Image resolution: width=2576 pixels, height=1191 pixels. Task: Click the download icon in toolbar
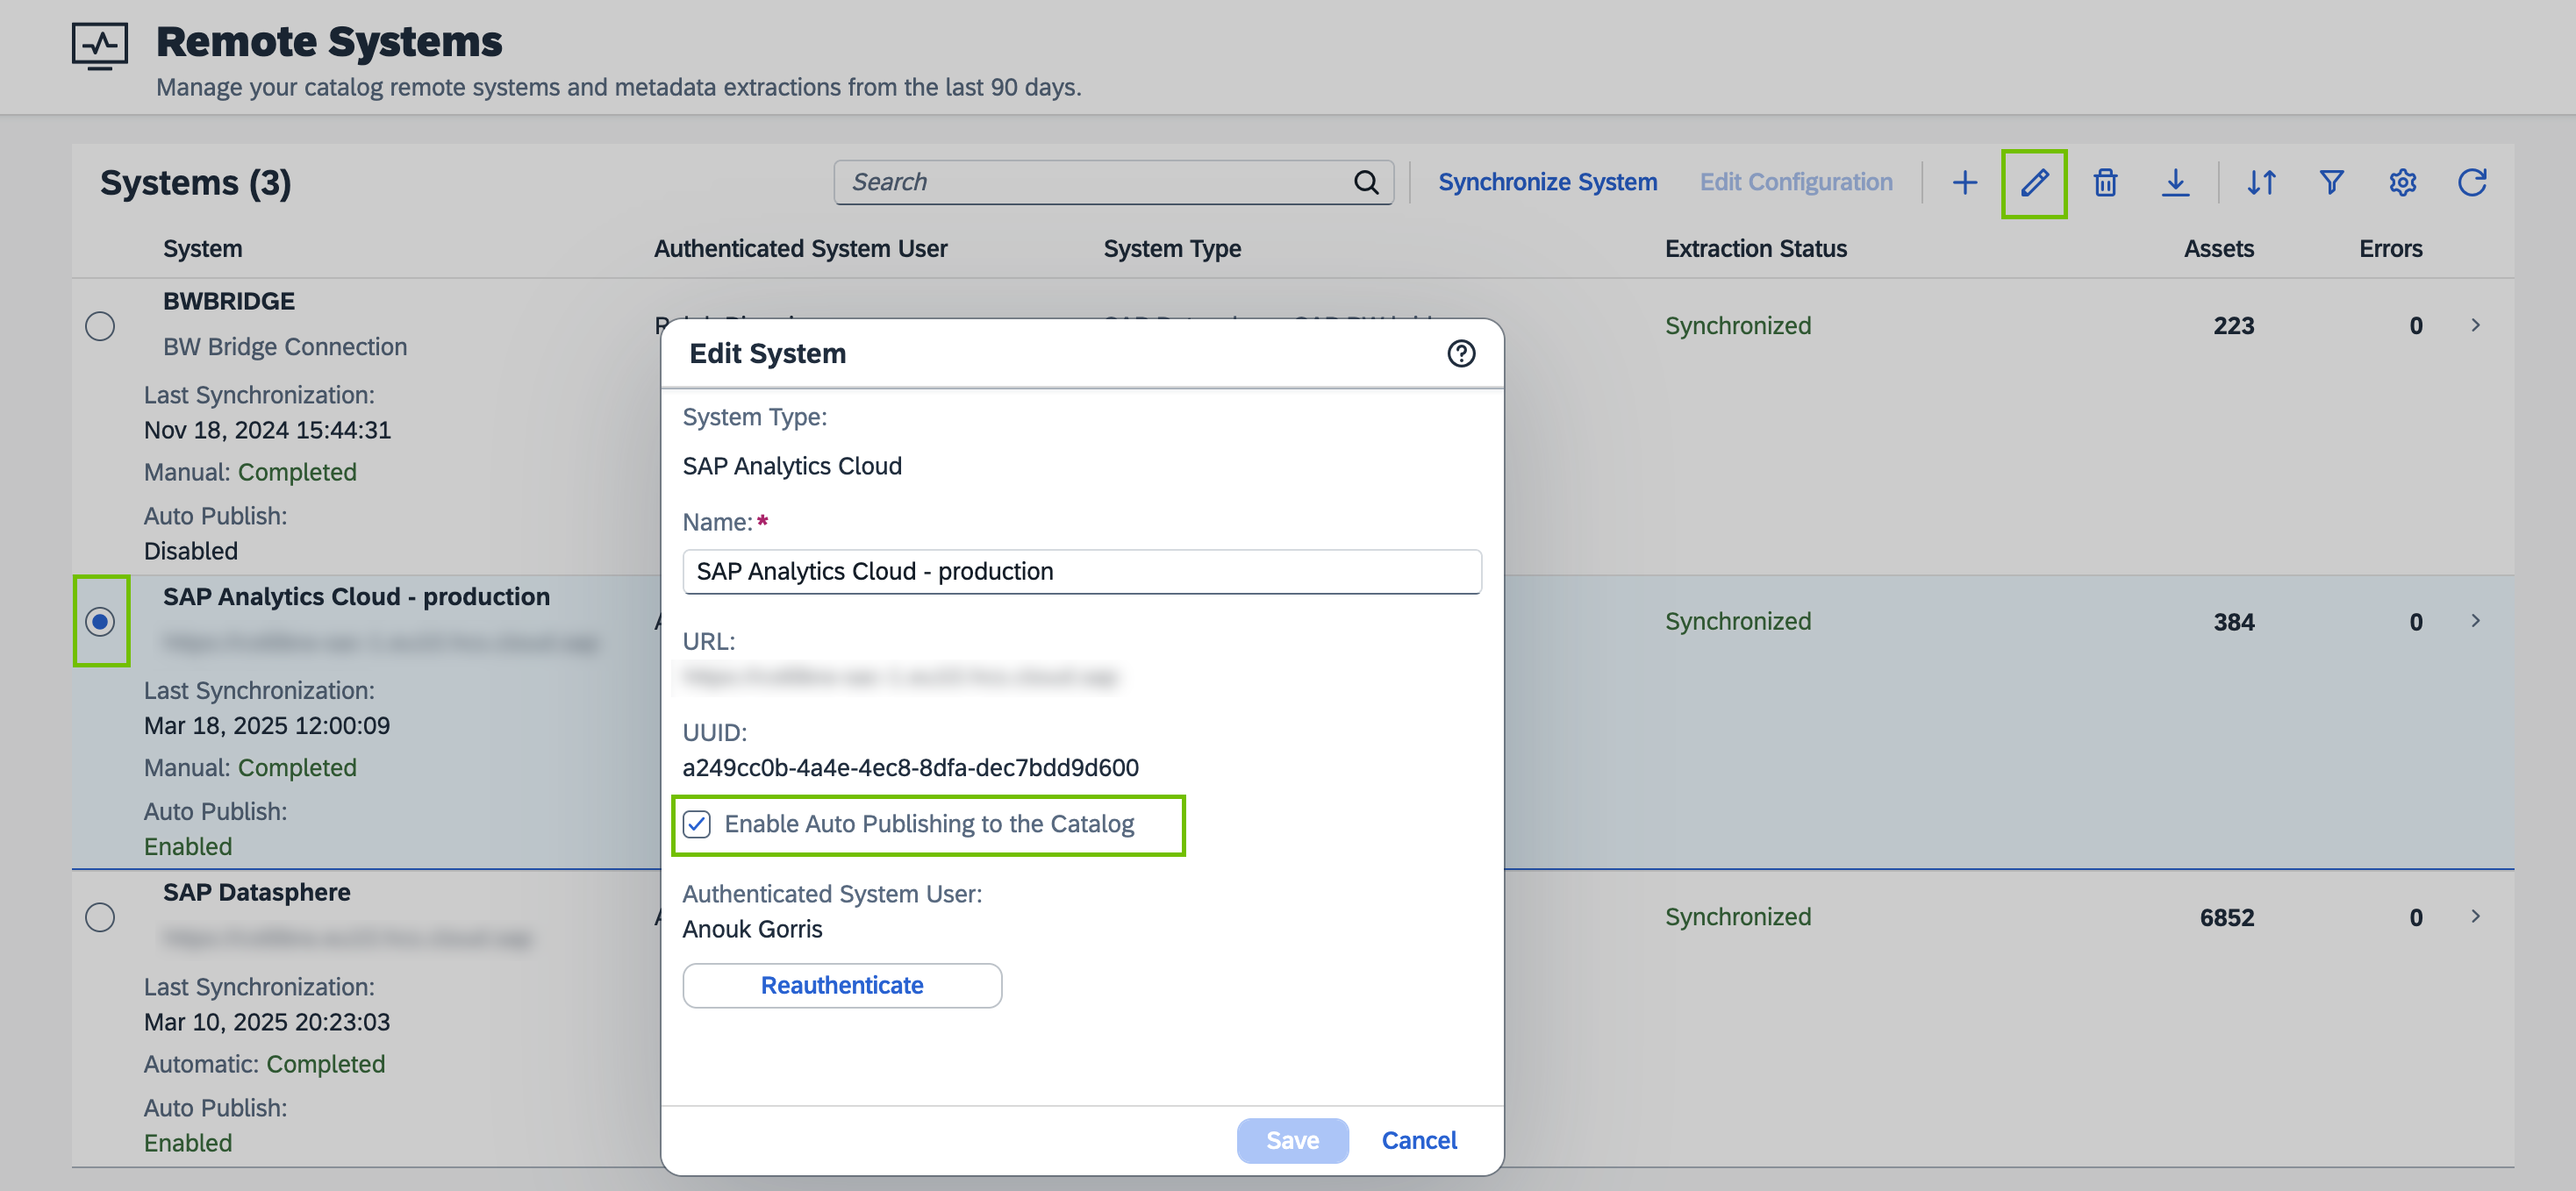click(x=2175, y=182)
